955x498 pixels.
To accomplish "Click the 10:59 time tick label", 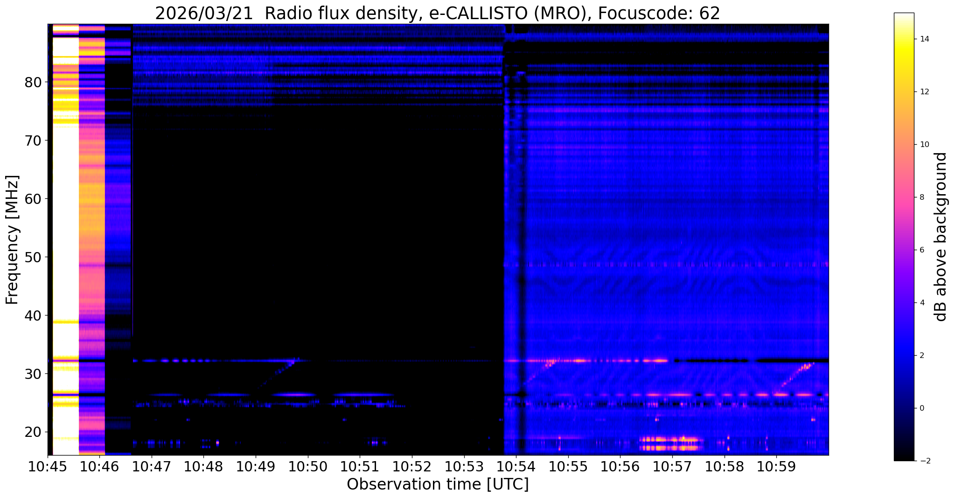I will click(x=776, y=466).
